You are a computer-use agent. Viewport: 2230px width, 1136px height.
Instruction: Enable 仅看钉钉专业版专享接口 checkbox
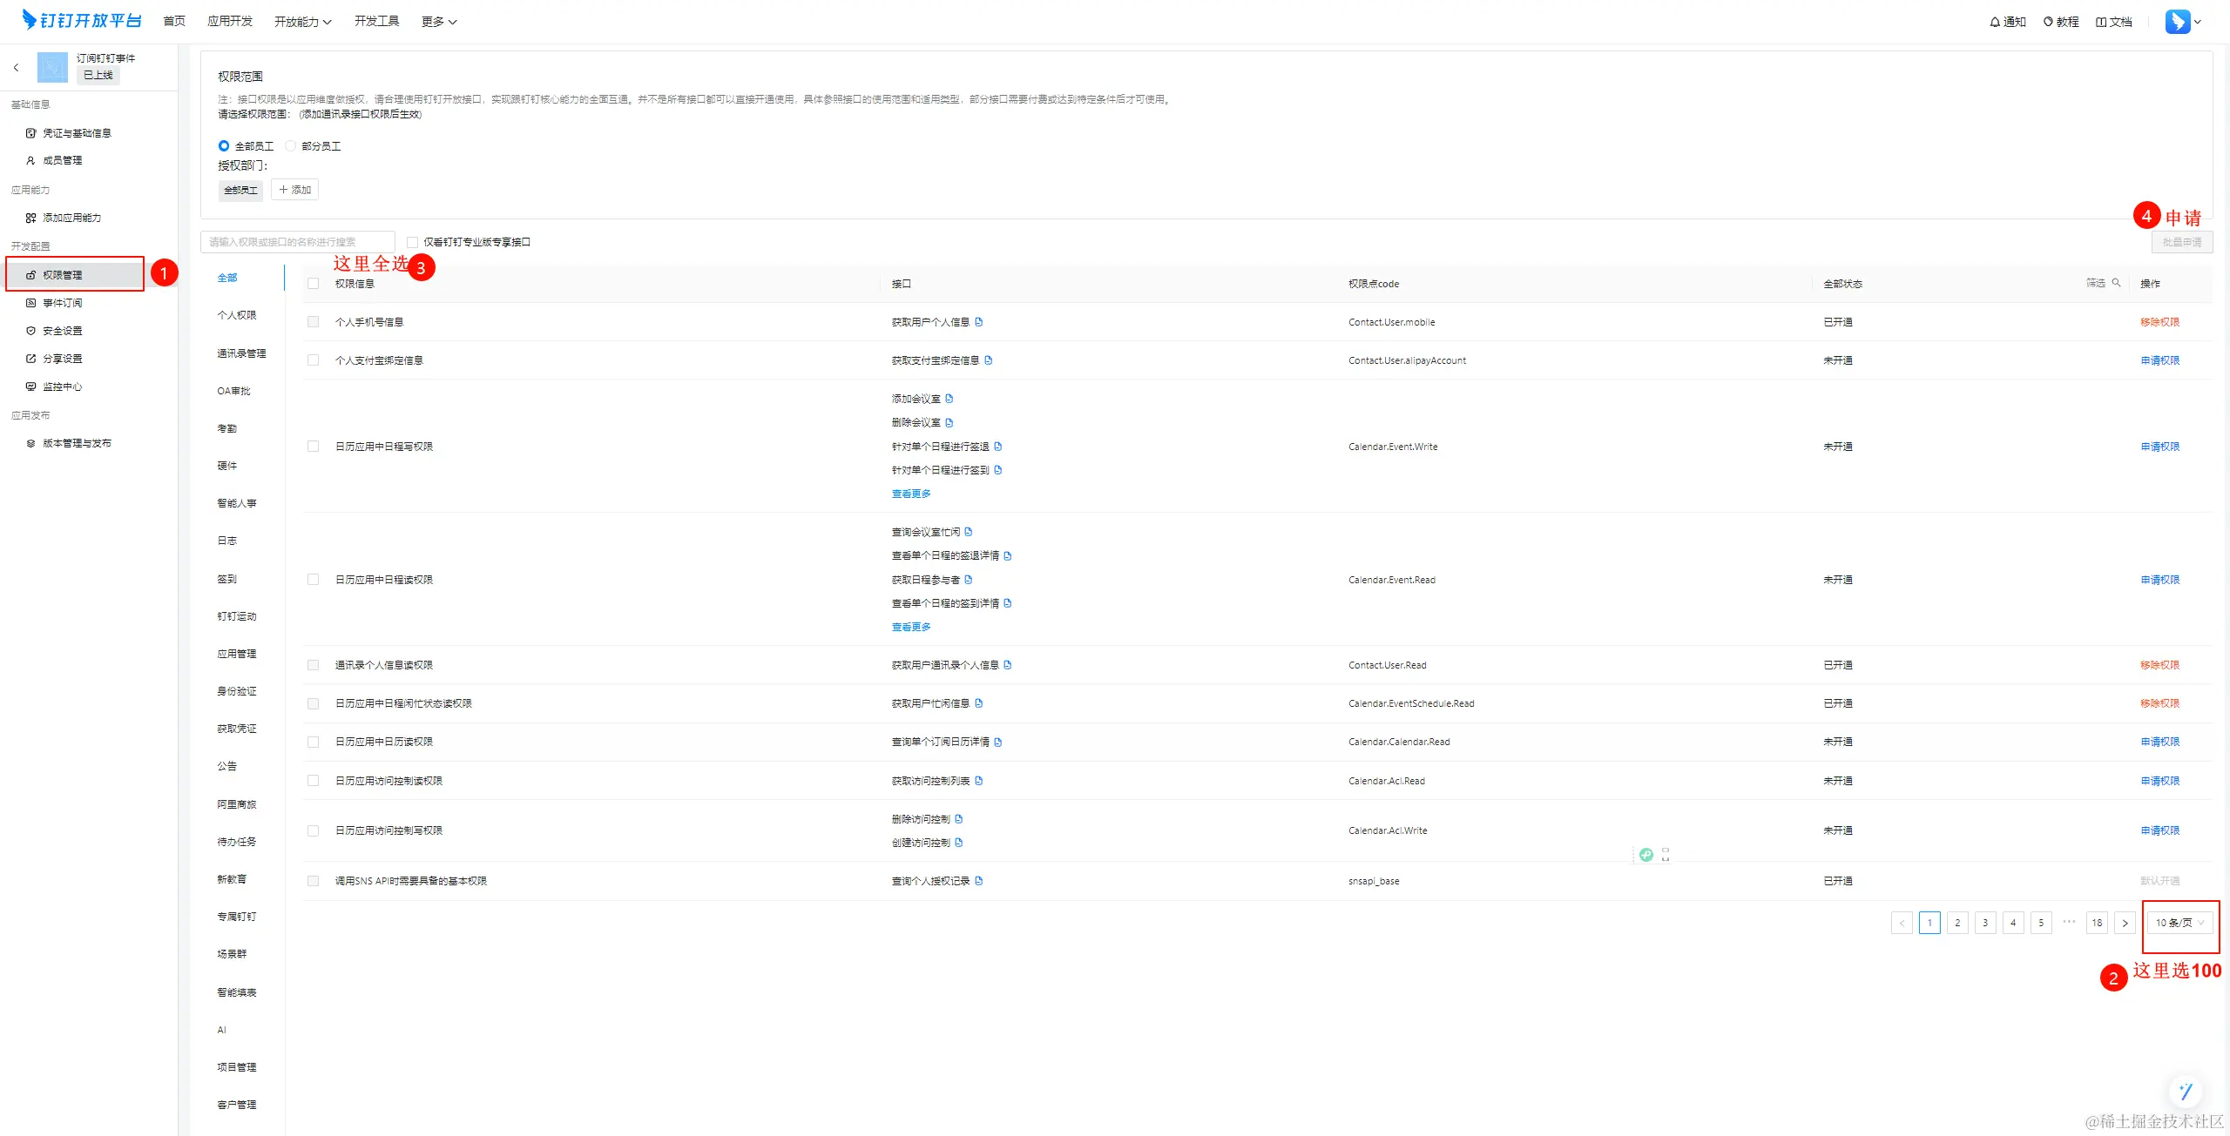point(412,242)
